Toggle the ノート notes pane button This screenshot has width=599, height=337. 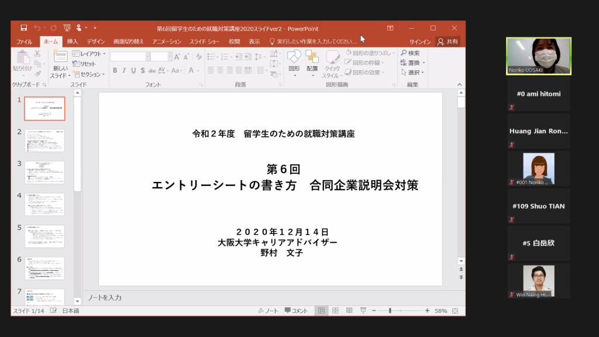[x=268, y=311]
